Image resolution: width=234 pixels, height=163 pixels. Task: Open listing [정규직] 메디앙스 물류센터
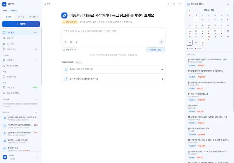coord(209,143)
